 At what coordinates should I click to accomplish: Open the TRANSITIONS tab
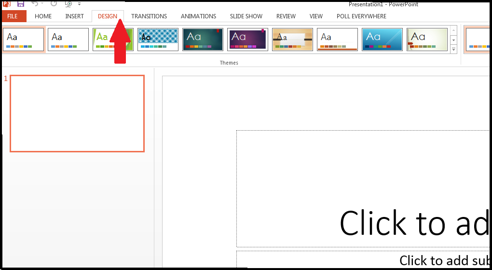coord(149,16)
